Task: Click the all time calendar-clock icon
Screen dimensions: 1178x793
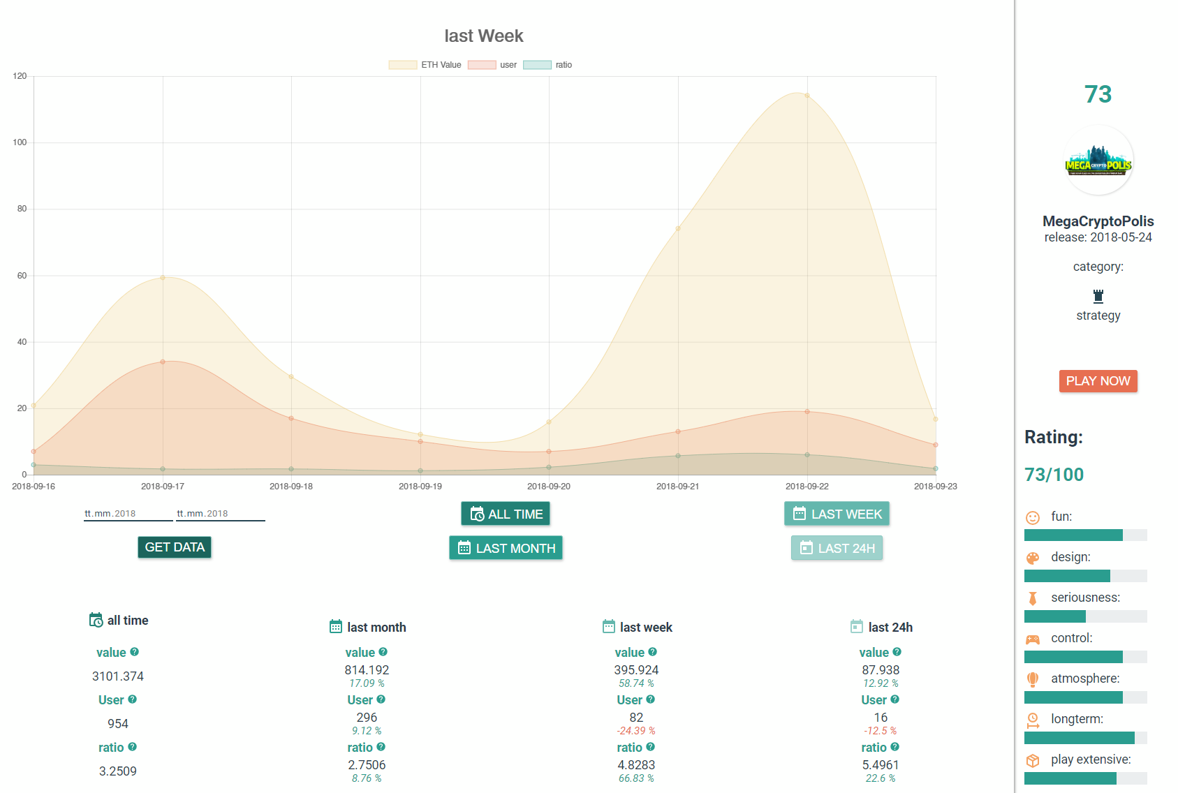Action: click(x=96, y=620)
